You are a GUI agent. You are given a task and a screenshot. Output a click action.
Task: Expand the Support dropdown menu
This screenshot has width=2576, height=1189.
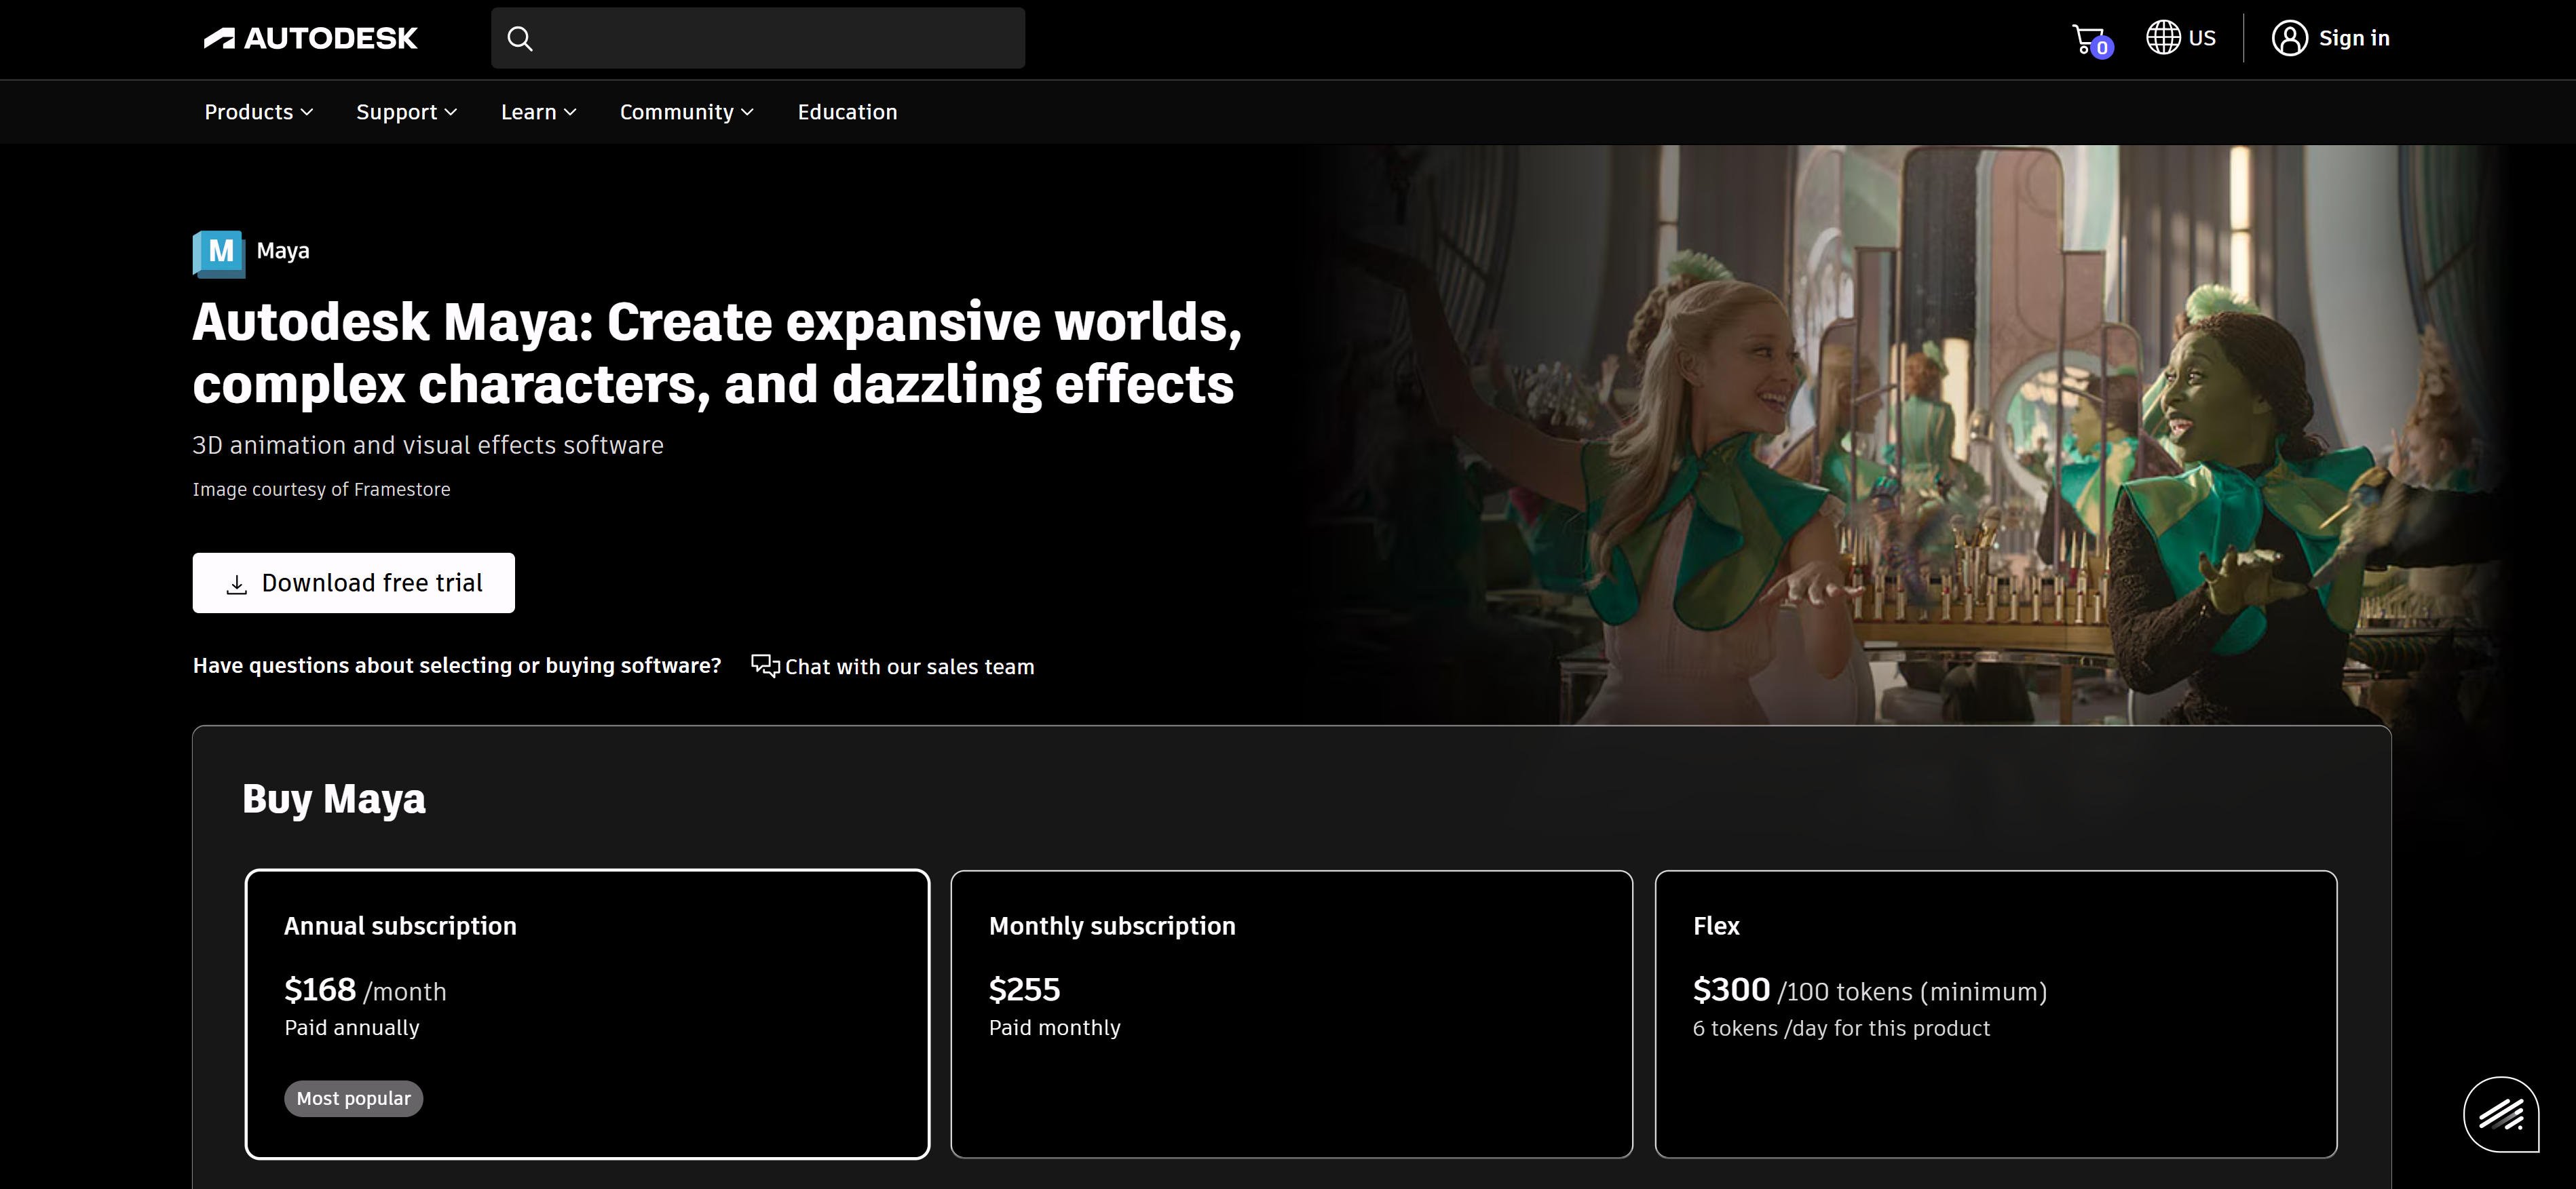[406, 112]
